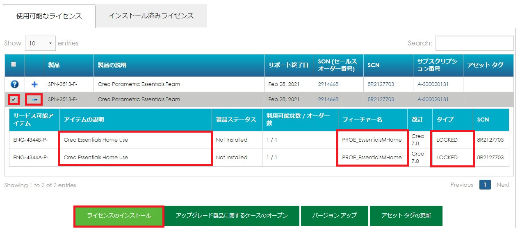Click the アセット タグの更新 button
The image size is (520, 228).
[x=406, y=215]
